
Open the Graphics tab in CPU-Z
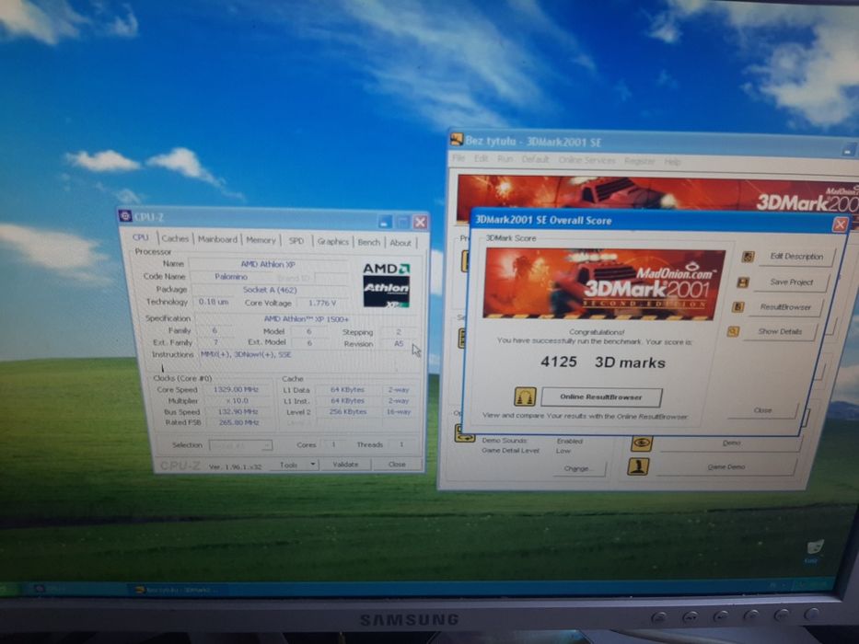pos(332,241)
